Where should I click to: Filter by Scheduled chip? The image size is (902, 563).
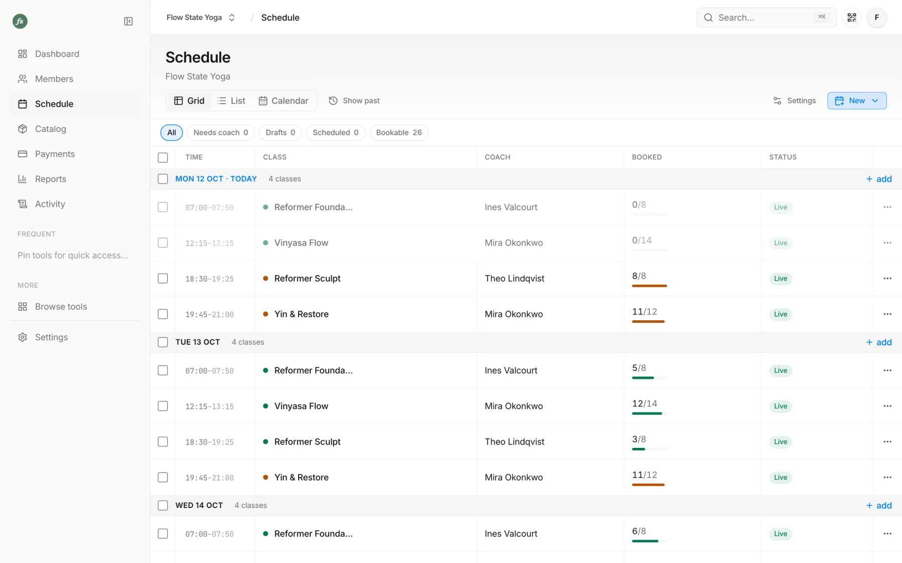[x=335, y=133]
